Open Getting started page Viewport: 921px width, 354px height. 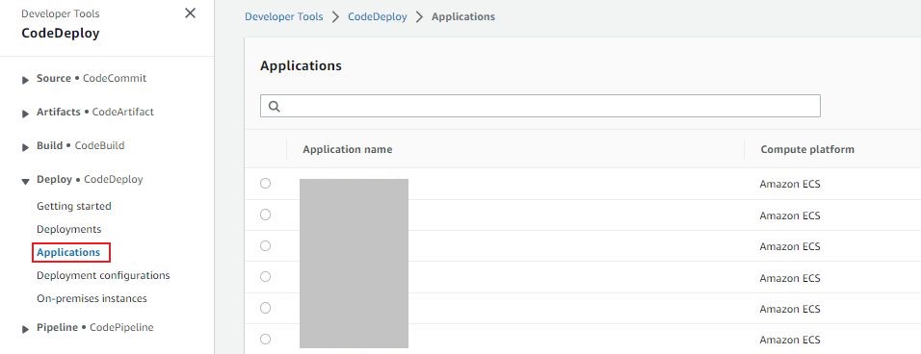74,206
